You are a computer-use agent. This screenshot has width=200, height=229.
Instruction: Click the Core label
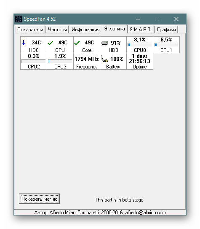[87, 50]
